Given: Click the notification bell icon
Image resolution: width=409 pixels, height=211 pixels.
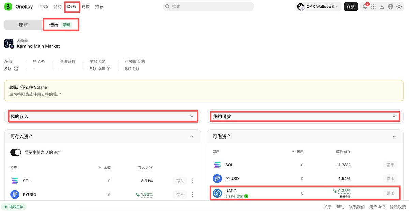Looking at the screenshot, I should (x=365, y=7).
